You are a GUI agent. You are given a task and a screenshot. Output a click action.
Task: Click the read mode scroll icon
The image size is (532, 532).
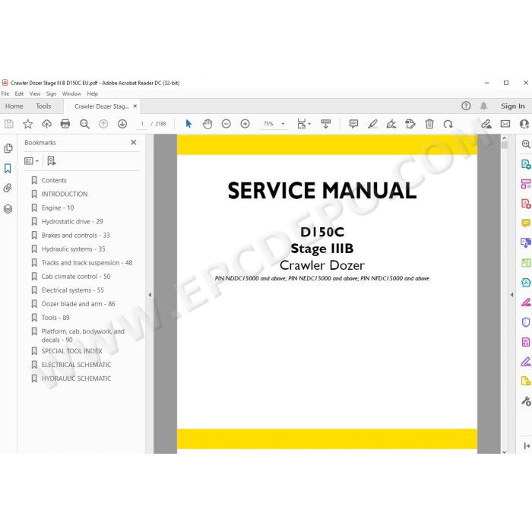tap(326, 124)
